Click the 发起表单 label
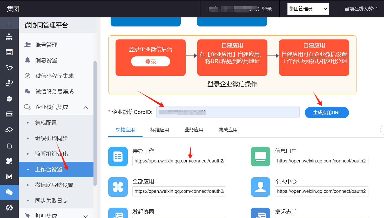The width and height of the screenshot is (384, 218). 286,212
